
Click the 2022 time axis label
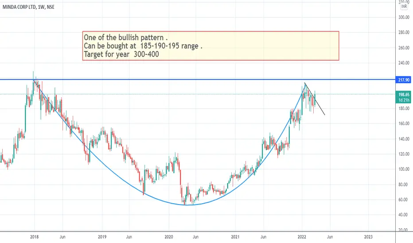pyautogui.click(x=302, y=237)
